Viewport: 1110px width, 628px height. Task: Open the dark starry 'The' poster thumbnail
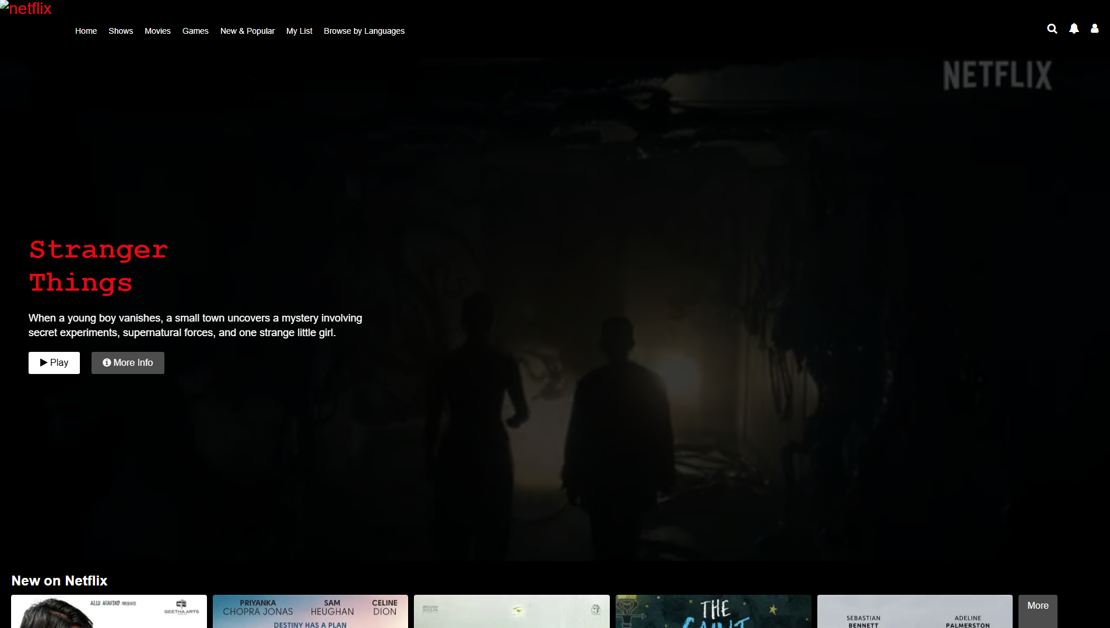pos(714,611)
